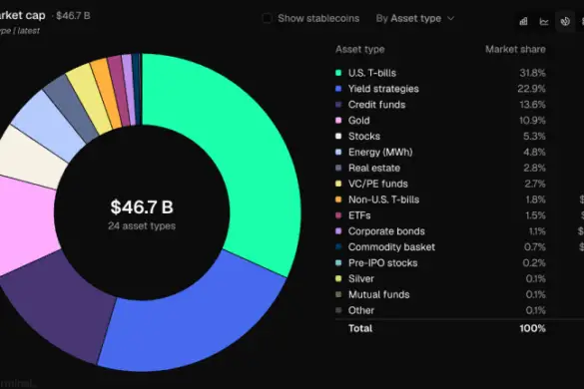Select the Yield strategies legend row
The height and width of the screenshot is (389, 584).
click(x=440, y=89)
